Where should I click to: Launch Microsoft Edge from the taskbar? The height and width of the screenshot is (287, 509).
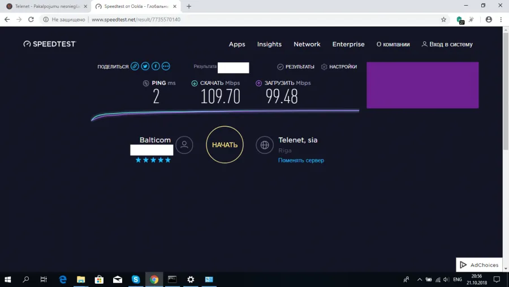pos(63,280)
